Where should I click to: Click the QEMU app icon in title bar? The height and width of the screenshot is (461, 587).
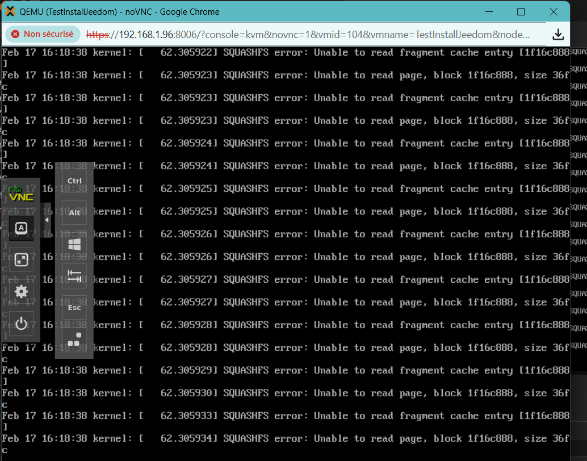pyautogui.click(x=10, y=11)
